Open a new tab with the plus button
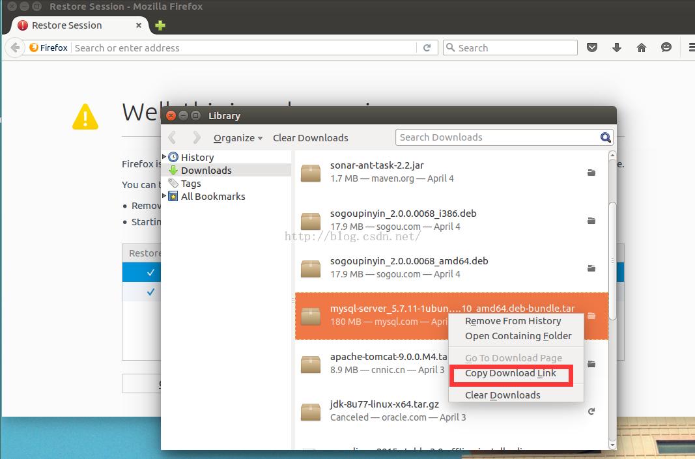The height and width of the screenshot is (459, 695). click(x=160, y=25)
